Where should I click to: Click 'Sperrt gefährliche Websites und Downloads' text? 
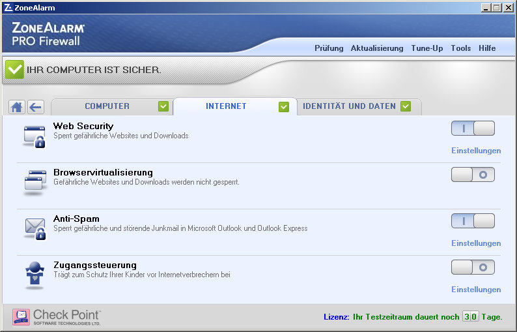coord(121,136)
